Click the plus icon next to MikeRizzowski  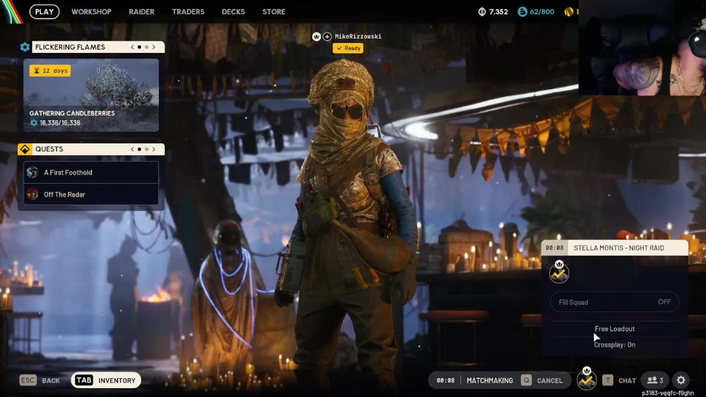pyautogui.click(x=327, y=36)
